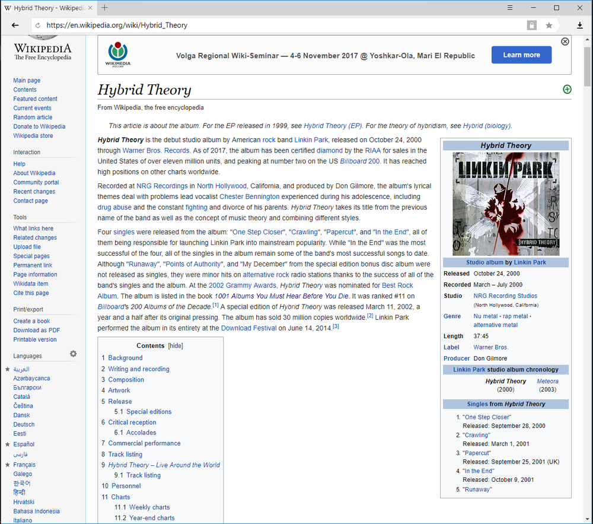Viewport: 593px width, 524px height.
Task: Click the reader mode icon in address bar
Action: pos(532,26)
